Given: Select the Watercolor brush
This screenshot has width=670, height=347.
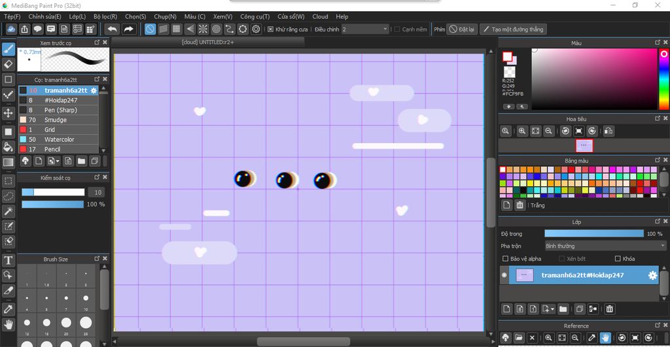Looking at the screenshot, I should (x=58, y=140).
